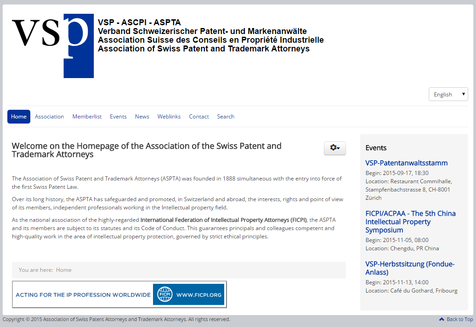Click the WWW.FICPI.ORG banner text

[199, 295]
